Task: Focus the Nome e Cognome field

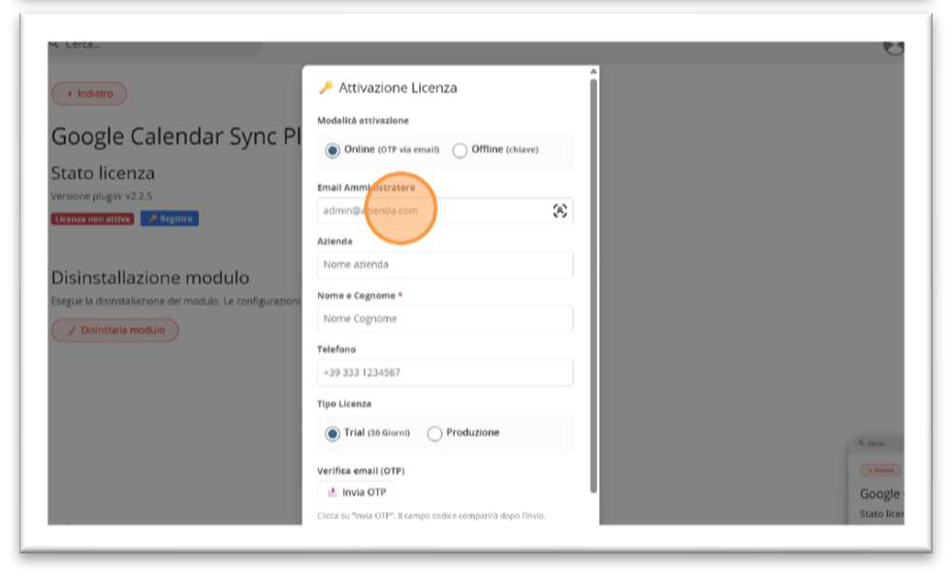Action: click(444, 319)
